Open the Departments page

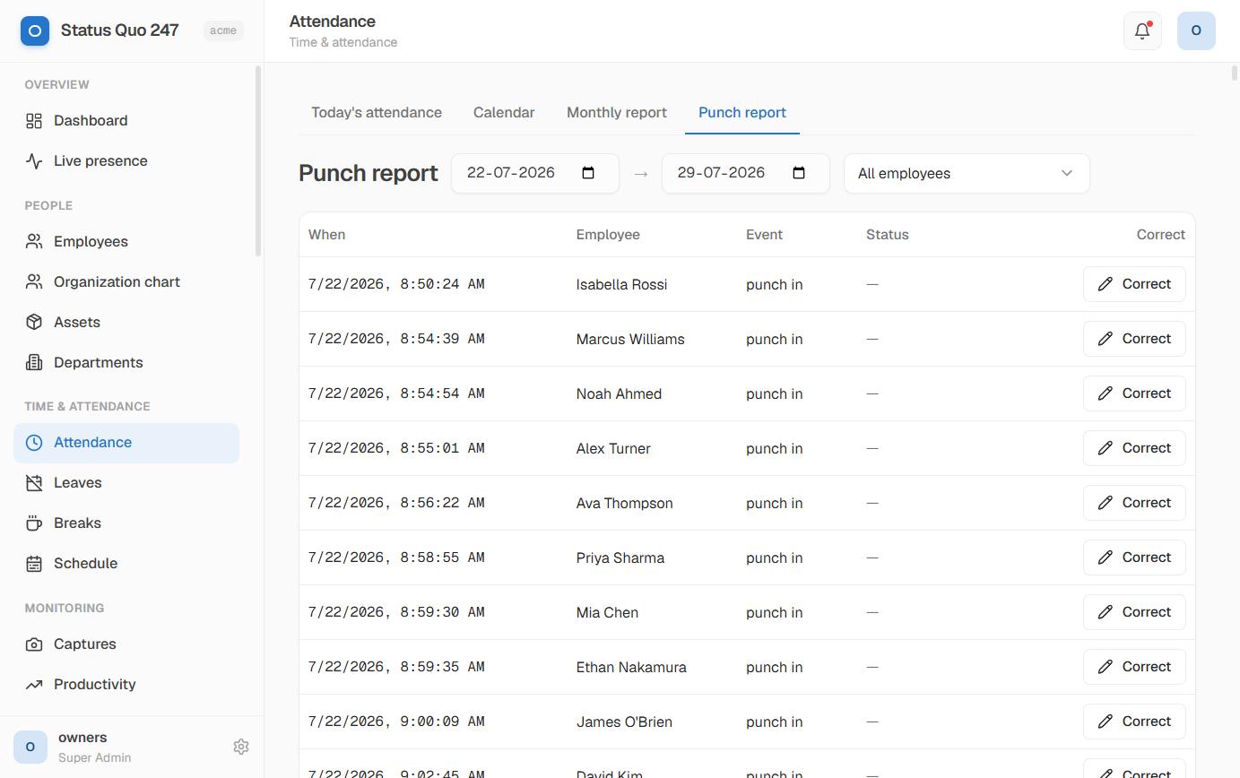pyautogui.click(x=126, y=362)
